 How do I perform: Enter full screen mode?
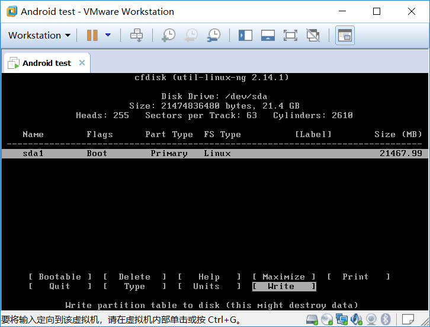click(290, 36)
